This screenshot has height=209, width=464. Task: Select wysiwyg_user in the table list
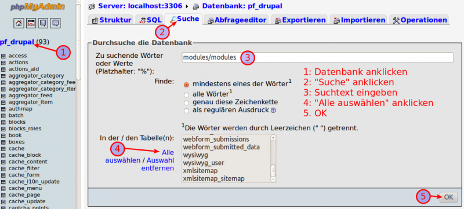tap(204, 163)
